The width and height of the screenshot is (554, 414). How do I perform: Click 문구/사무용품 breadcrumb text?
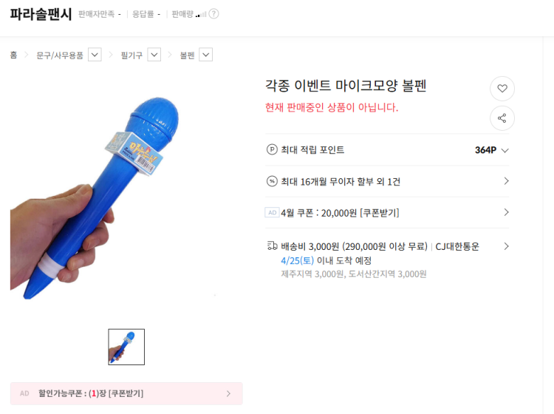[60, 55]
